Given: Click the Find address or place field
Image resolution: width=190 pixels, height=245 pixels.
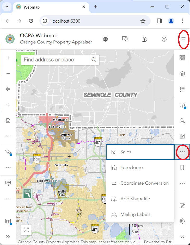Looking at the screenshot, I should (x=55, y=60).
